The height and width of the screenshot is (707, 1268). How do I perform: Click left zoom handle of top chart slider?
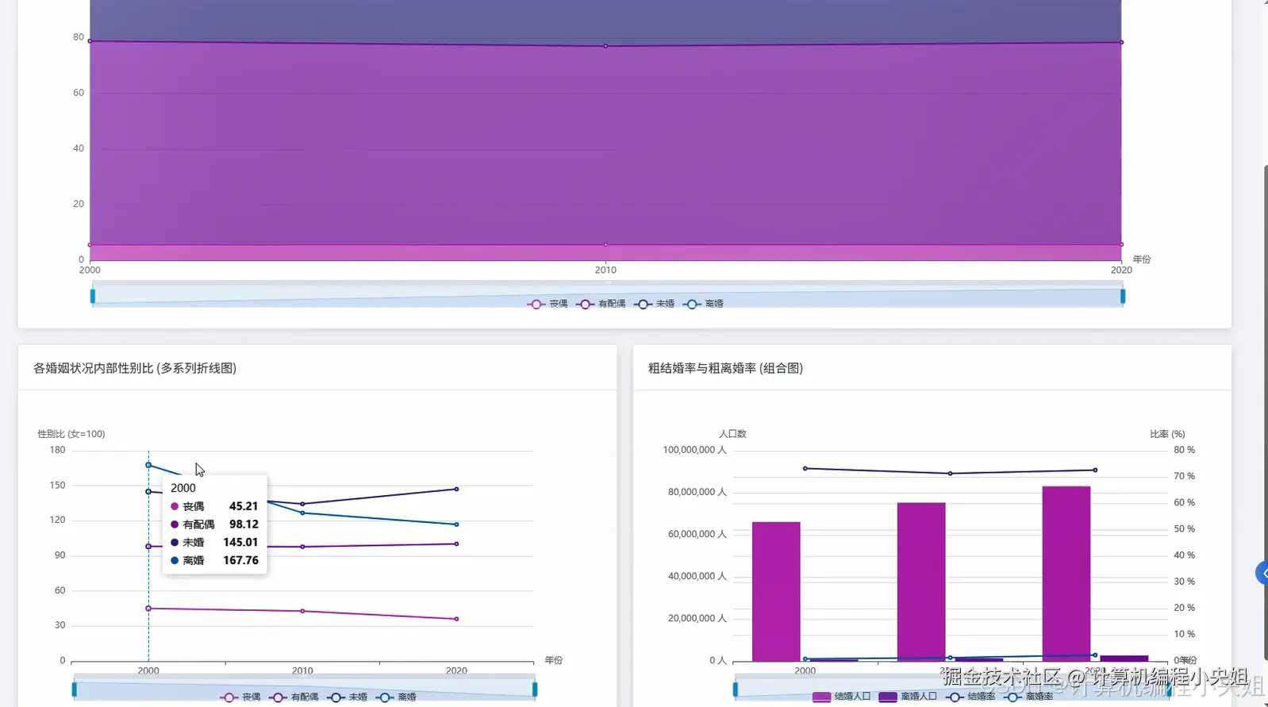click(93, 296)
